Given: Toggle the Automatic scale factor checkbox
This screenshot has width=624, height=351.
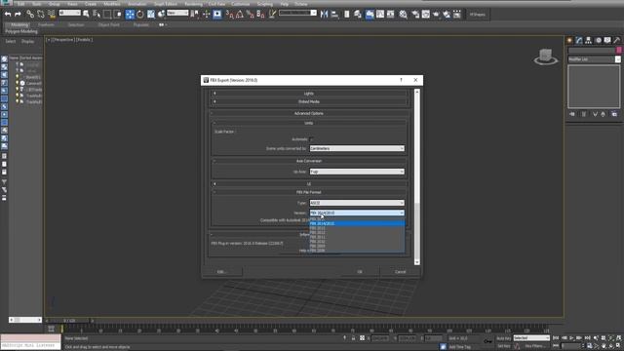Looking at the screenshot, I should [x=312, y=139].
